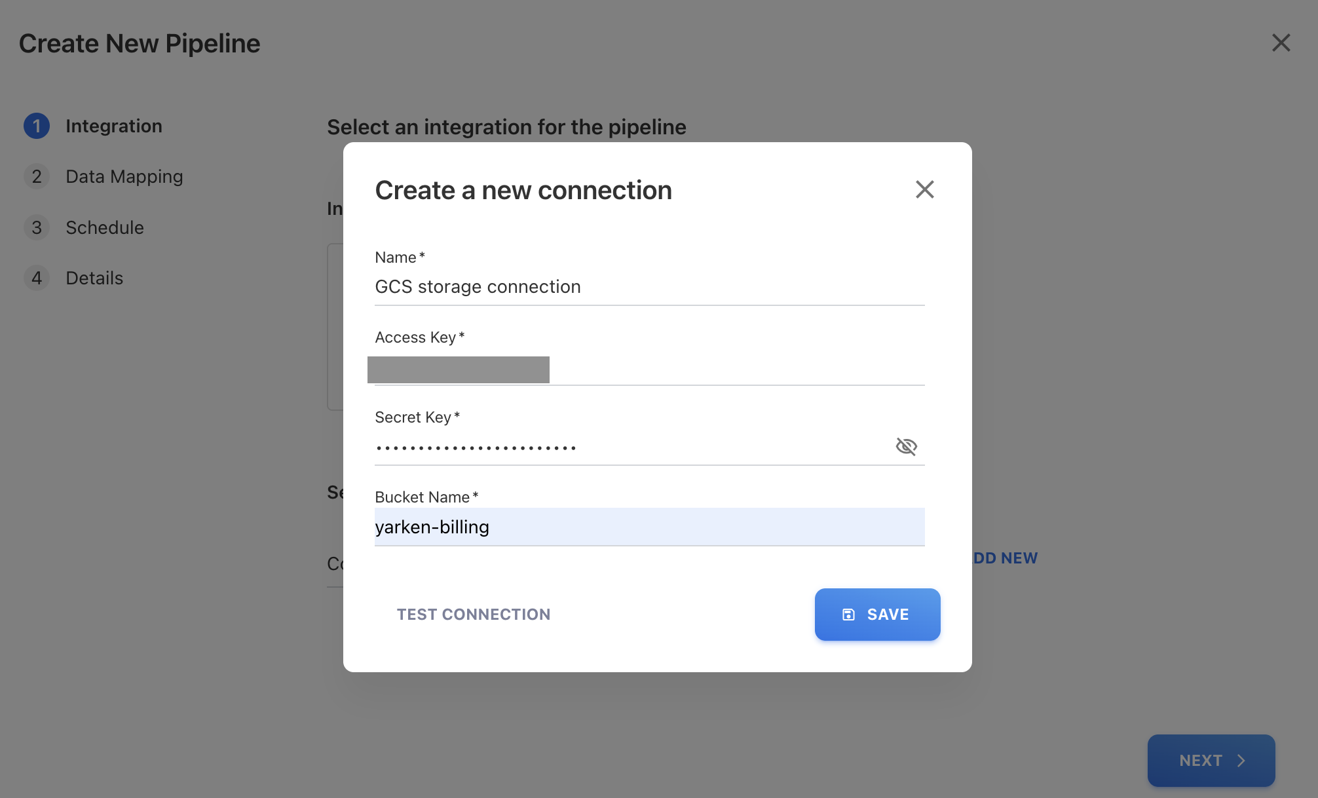Jump to the Details step

click(94, 278)
